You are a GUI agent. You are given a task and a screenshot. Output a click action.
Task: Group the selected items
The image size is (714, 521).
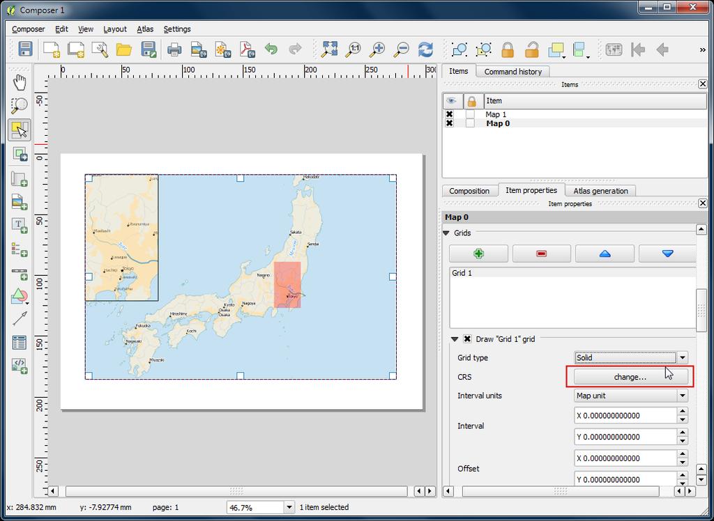point(459,49)
